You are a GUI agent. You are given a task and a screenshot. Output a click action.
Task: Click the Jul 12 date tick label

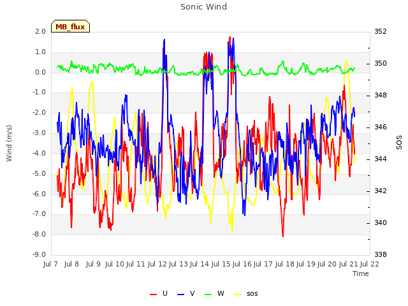pyautogui.click(x=157, y=264)
